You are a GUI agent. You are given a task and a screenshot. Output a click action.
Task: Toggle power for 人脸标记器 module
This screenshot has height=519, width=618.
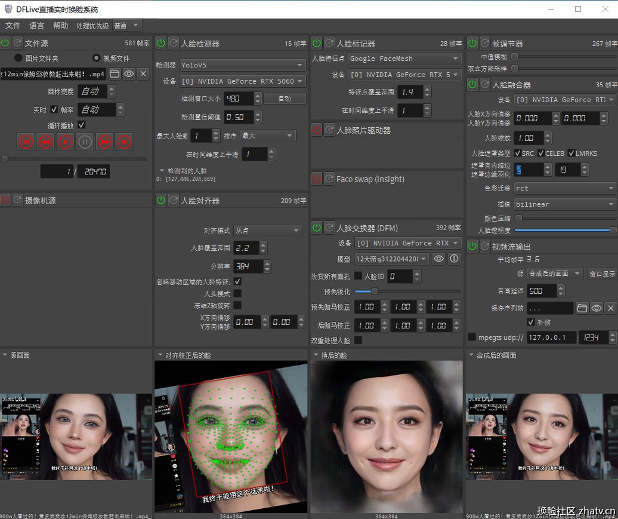click(x=317, y=43)
